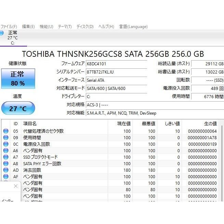The width and height of the screenshot is (224, 224).
Task: Click the transfer mode field SATA/600 | SATA/600
Action: (116, 89)
